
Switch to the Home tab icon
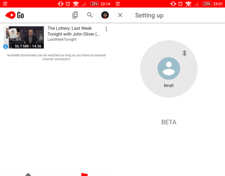(28, 174)
